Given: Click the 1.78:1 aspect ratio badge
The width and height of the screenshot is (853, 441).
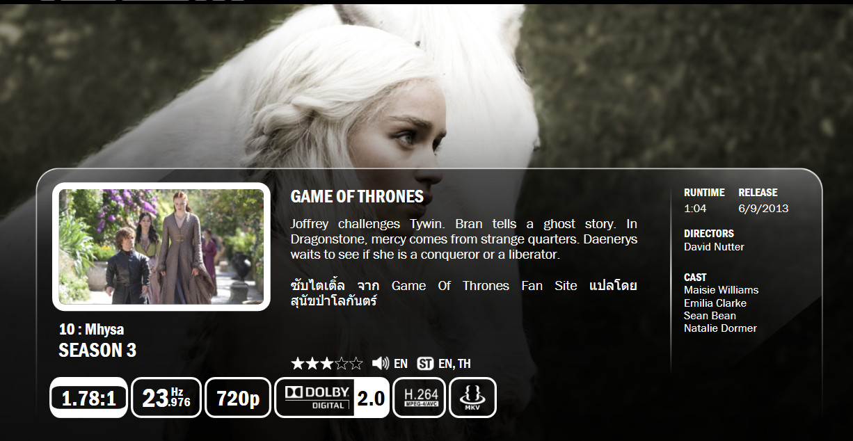Looking at the screenshot, I should (x=88, y=397).
